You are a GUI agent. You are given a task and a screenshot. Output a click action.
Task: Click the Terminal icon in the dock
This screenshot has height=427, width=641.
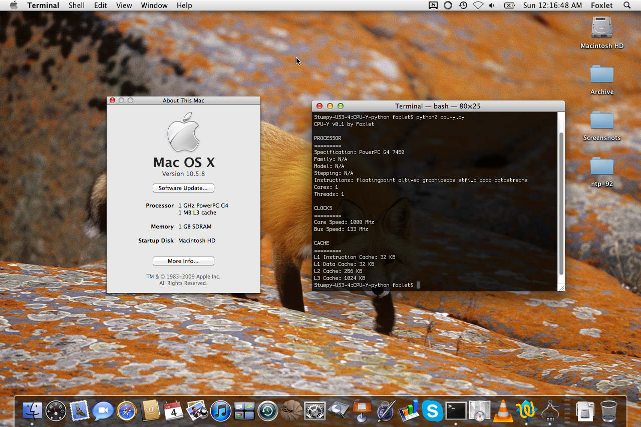tap(456, 411)
